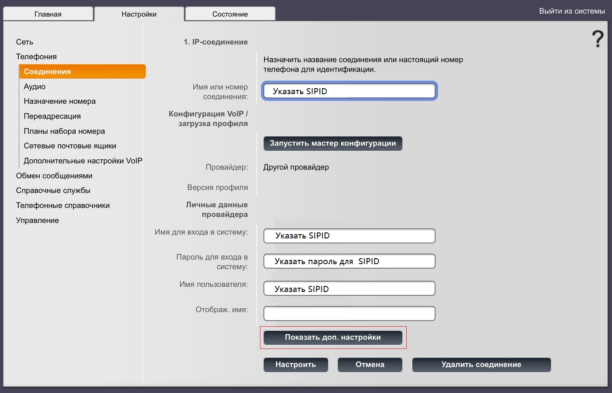Open Дополнительные настройки VoIP
This screenshot has width=612, height=393.
(x=83, y=161)
